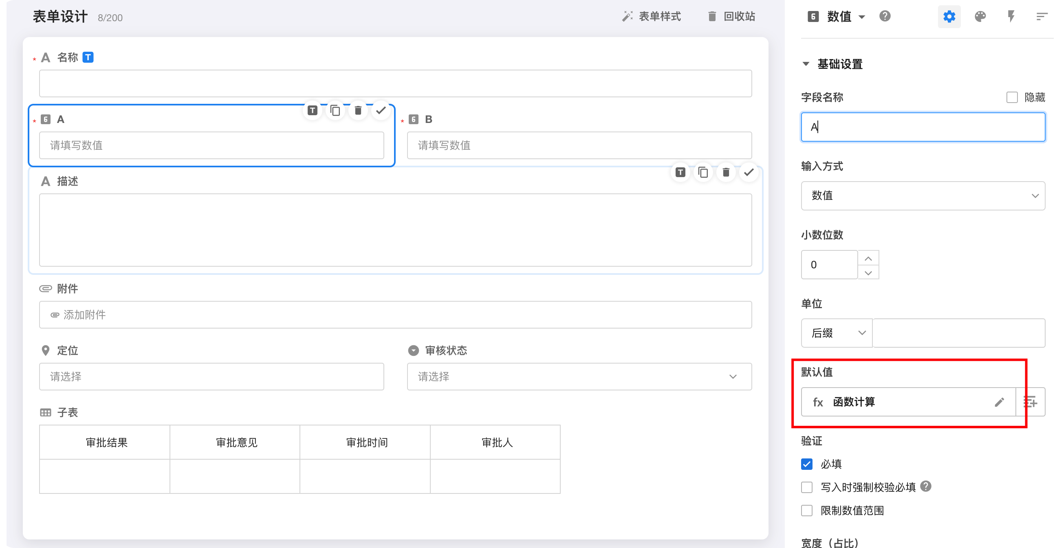The image size is (1057, 548).
Task: Collapse the 基础设置 section
Action: click(x=806, y=64)
